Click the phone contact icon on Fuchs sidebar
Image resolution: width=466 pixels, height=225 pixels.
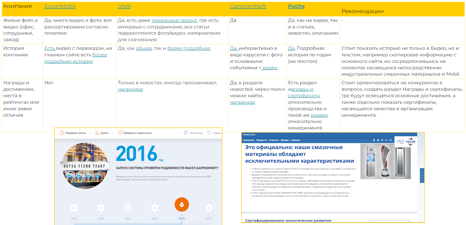coord(422,171)
